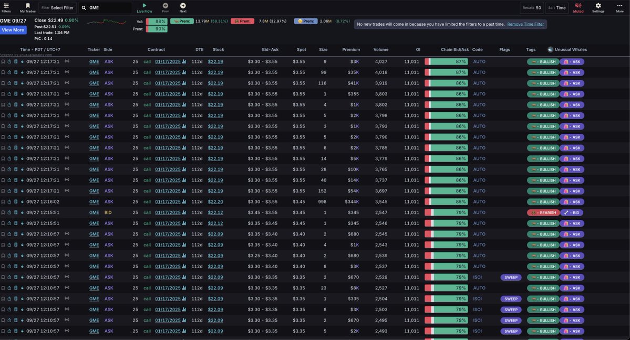
Task: Sort by the Premium column header
Action: (x=351, y=49)
